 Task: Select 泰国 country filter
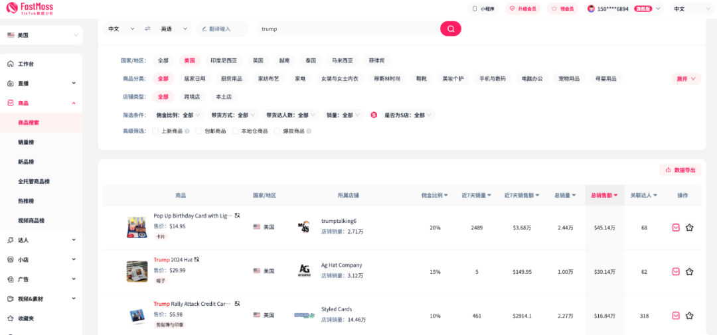click(x=311, y=60)
